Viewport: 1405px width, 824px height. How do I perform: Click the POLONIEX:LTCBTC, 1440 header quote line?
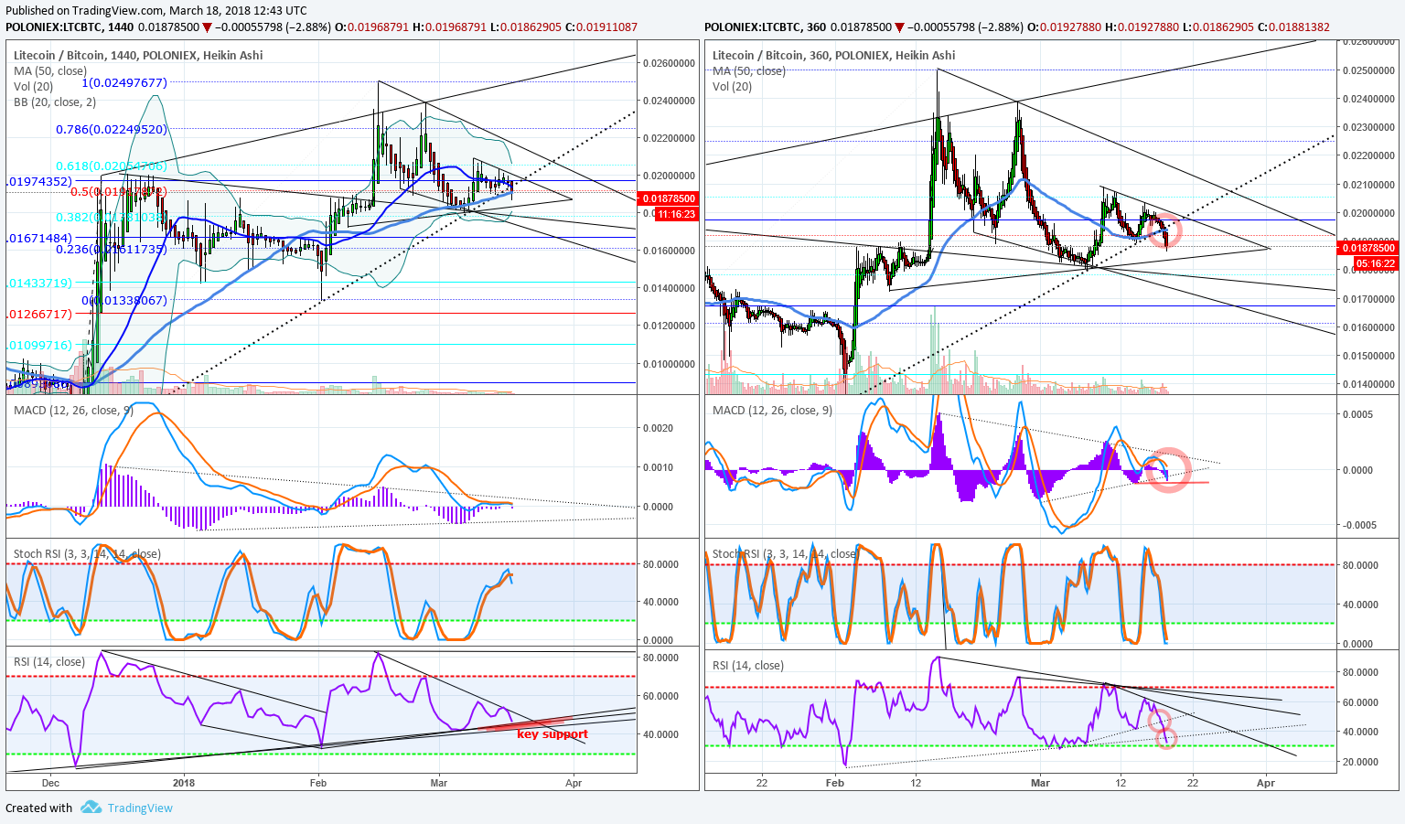(321, 27)
